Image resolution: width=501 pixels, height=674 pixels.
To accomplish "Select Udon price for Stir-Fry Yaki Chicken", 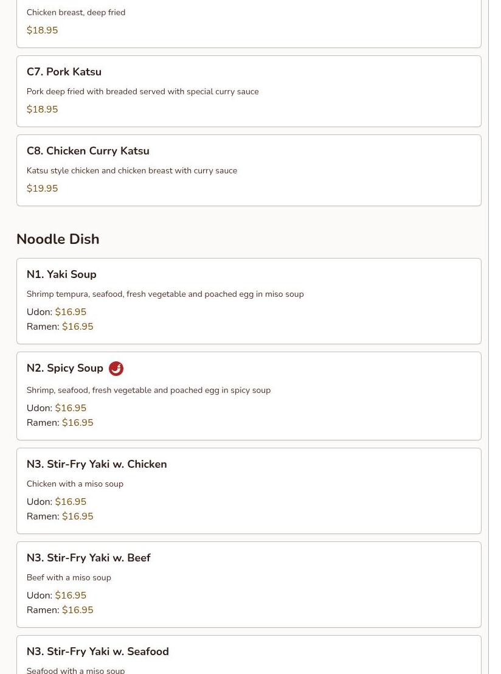I will [x=71, y=502].
